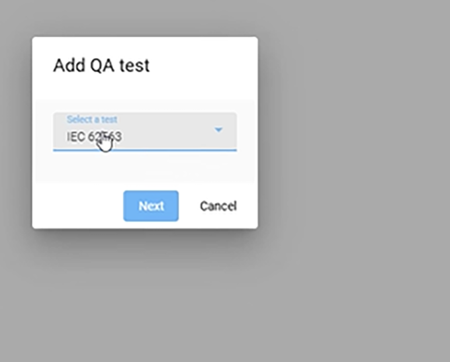Image resolution: width=450 pixels, height=362 pixels.
Task: Focus the test selection combo box
Action: [x=144, y=131]
